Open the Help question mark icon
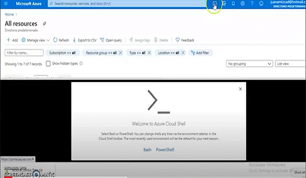306x178 pixels. tap(252, 3)
